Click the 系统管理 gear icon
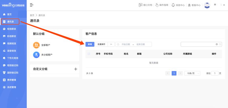Screen dimensions: 228x108 tap(4, 87)
